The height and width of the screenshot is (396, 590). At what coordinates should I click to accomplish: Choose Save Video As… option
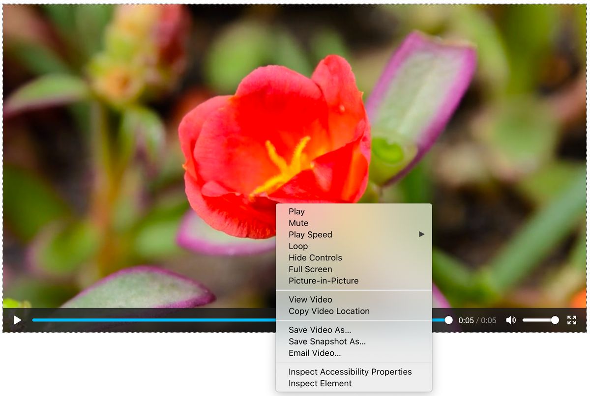pyautogui.click(x=320, y=330)
